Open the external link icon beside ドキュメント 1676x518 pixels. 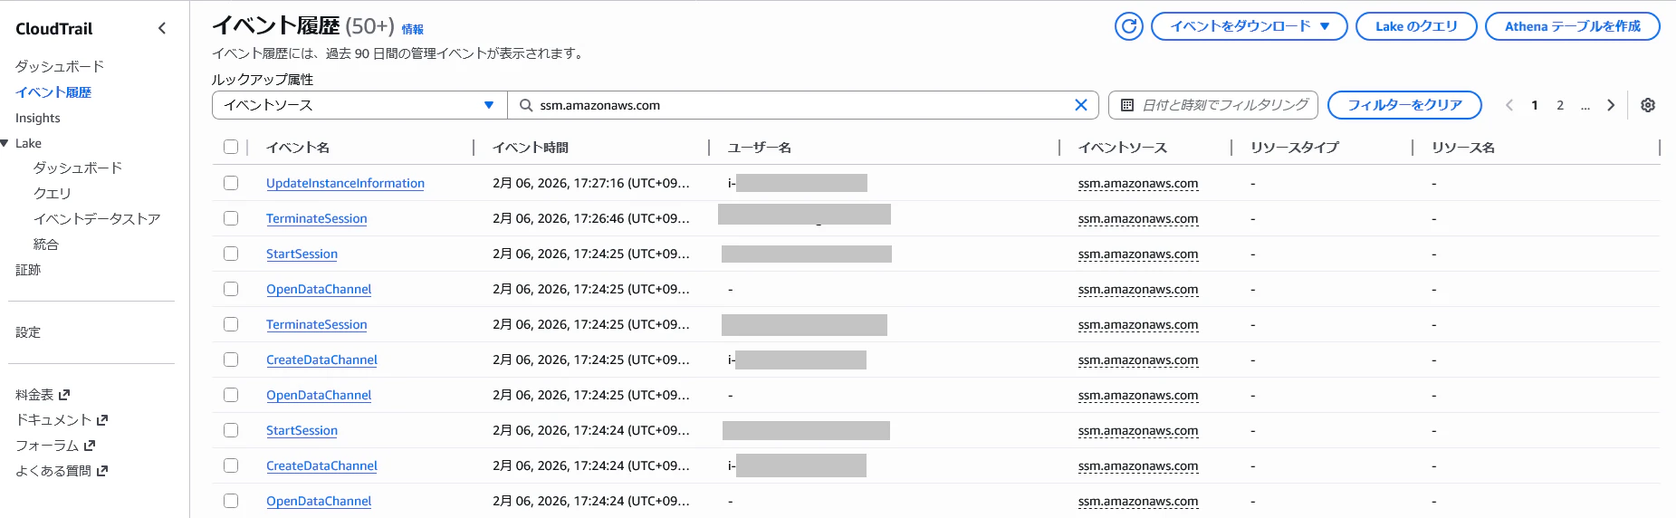102,420
